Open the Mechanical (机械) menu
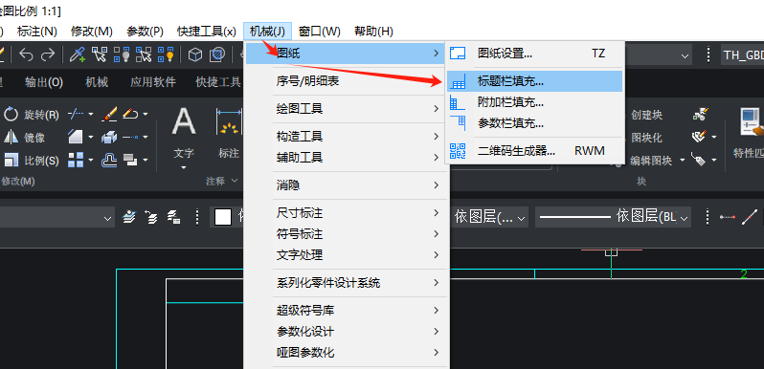Screen dimensions: 764x369 point(267,32)
